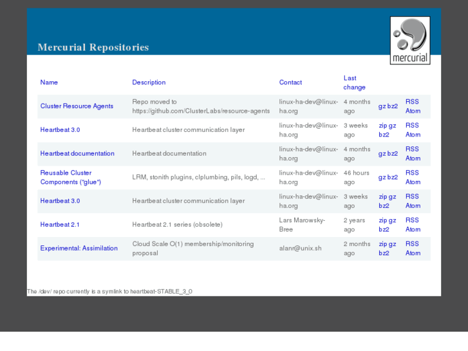
Task: Open RSS feed for Experimental: Assimilation
Action: 412,243
